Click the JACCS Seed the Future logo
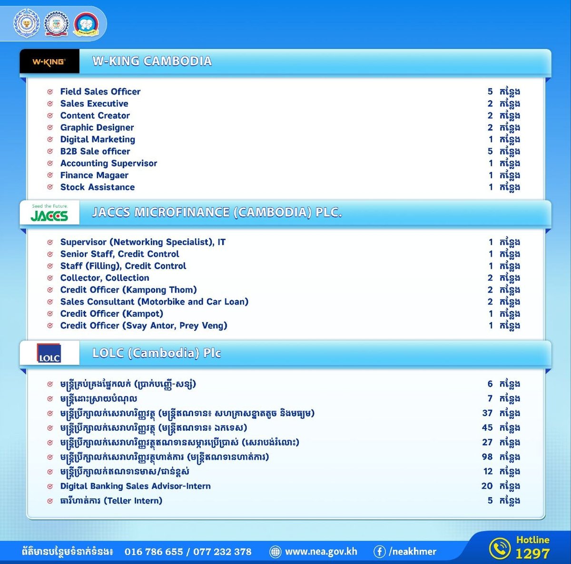 click(x=49, y=213)
